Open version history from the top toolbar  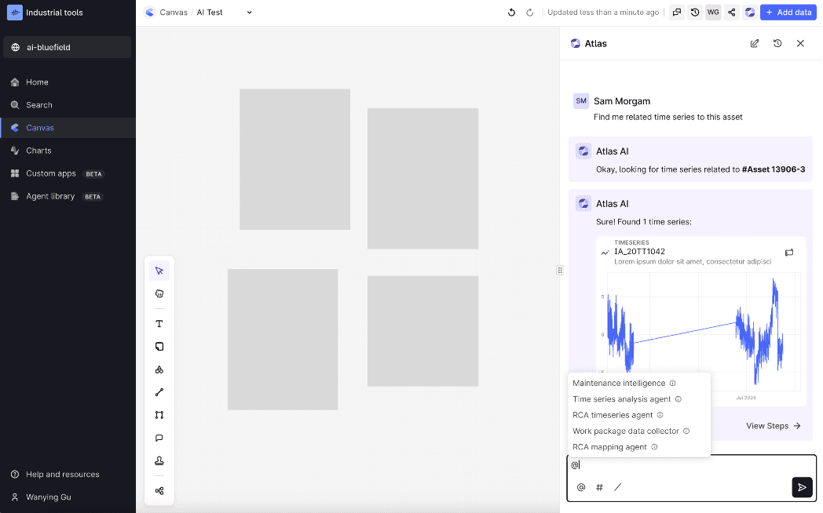(x=695, y=13)
